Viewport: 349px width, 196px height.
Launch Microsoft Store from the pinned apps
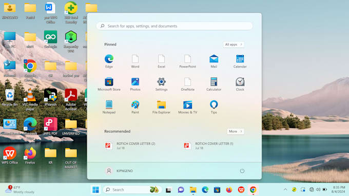click(x=109, y=84)
